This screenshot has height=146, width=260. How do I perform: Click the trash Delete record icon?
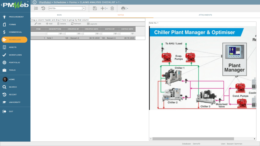(112, 8)
